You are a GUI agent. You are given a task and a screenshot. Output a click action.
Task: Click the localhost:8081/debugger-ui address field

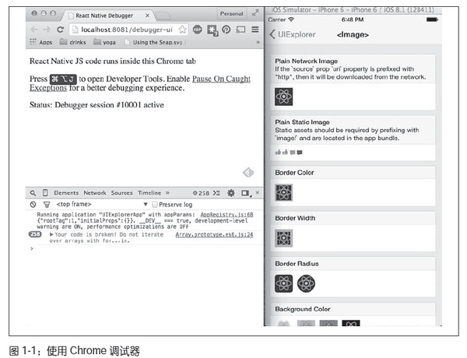(x=127, y=30)
